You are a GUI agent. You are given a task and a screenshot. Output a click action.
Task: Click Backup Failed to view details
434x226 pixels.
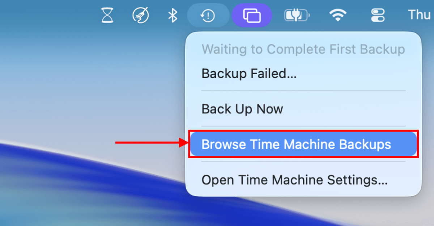click(249, 74)
